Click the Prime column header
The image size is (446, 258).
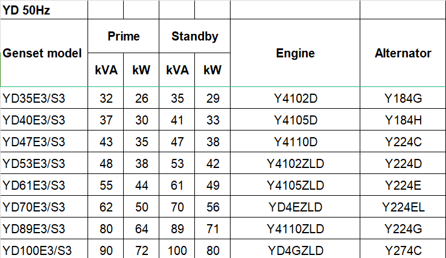[123, 36]
